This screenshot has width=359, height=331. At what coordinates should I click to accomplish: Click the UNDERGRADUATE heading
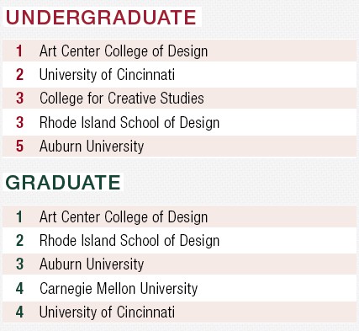[101, 18]
